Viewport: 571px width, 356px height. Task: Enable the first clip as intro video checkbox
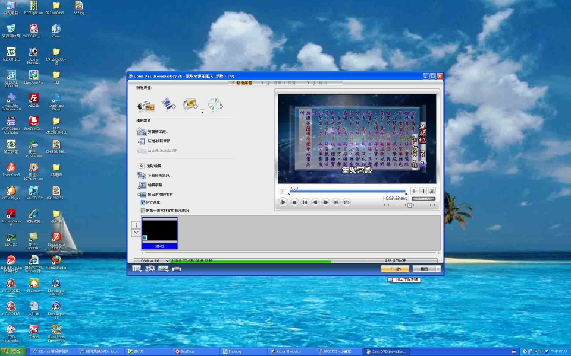point(143,210)
